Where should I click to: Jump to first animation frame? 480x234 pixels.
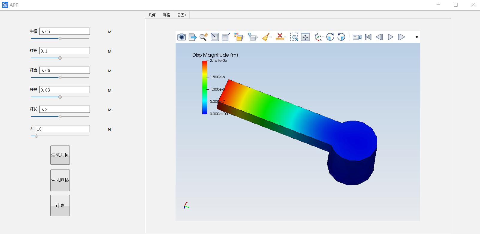(x=368, y=37)
